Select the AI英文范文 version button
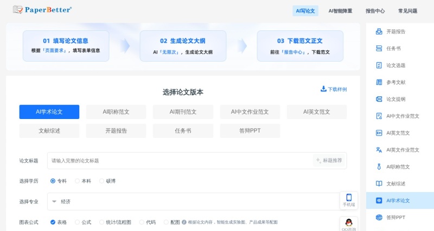This screenshot has height=231, width=434. click(317, 112)
